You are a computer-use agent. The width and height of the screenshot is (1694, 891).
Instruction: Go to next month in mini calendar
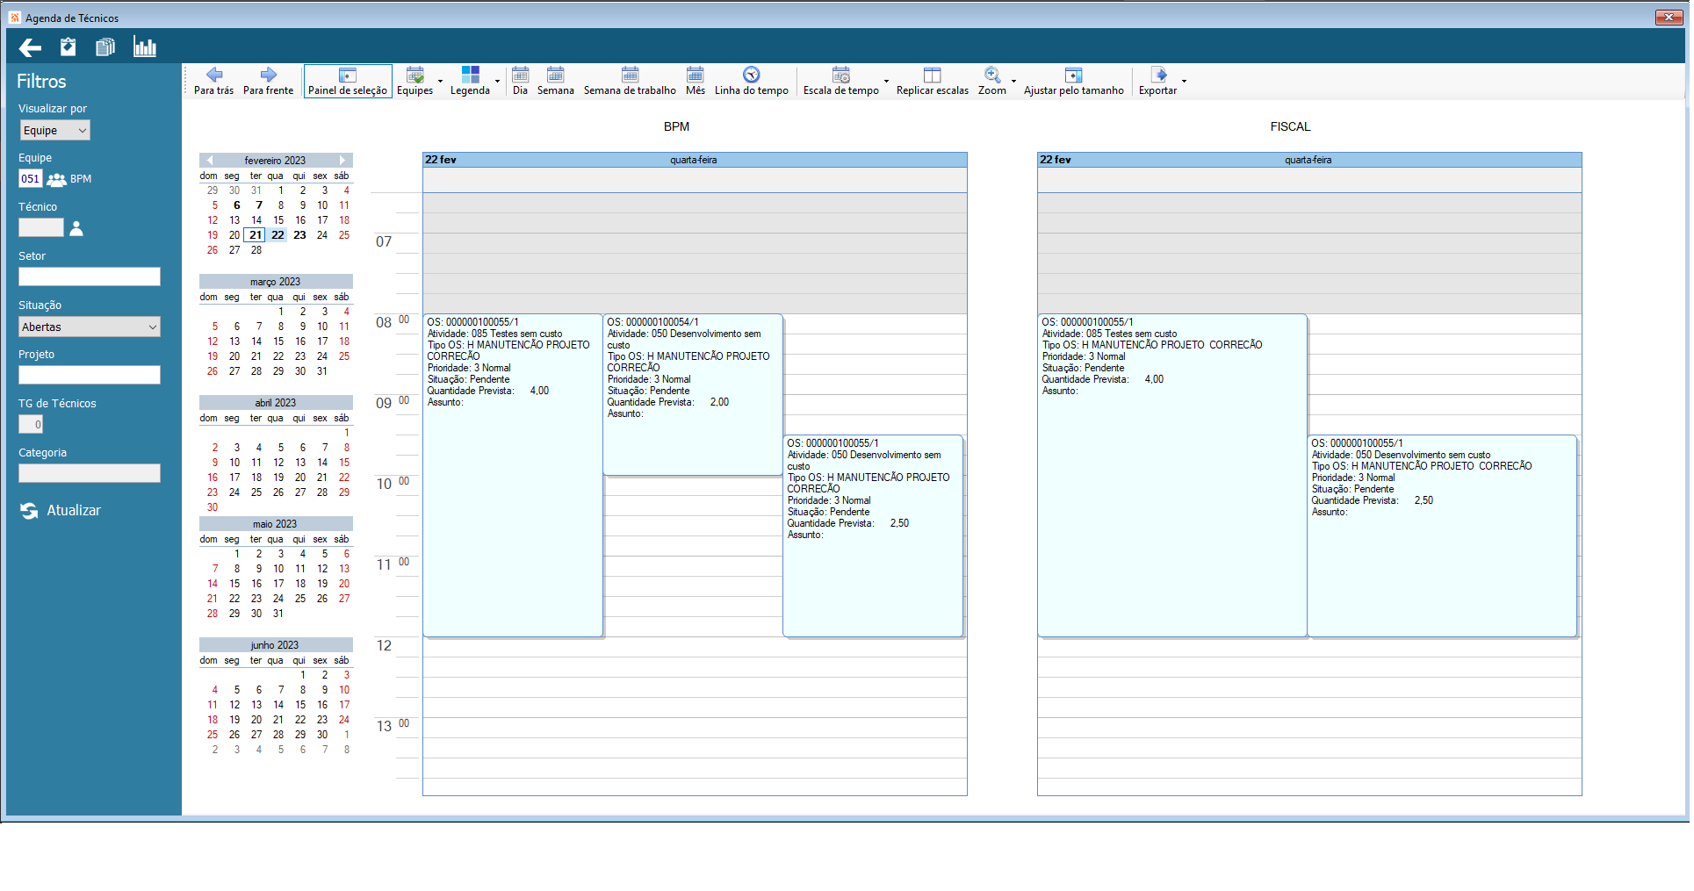click(342, 161)
